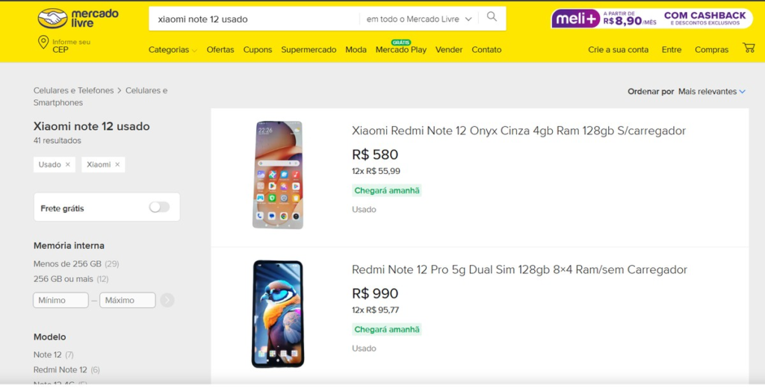Click the Meli+ cashback banner
Image resolution: width=765 pixels, height=391 pixels.
tap(651, 18)
